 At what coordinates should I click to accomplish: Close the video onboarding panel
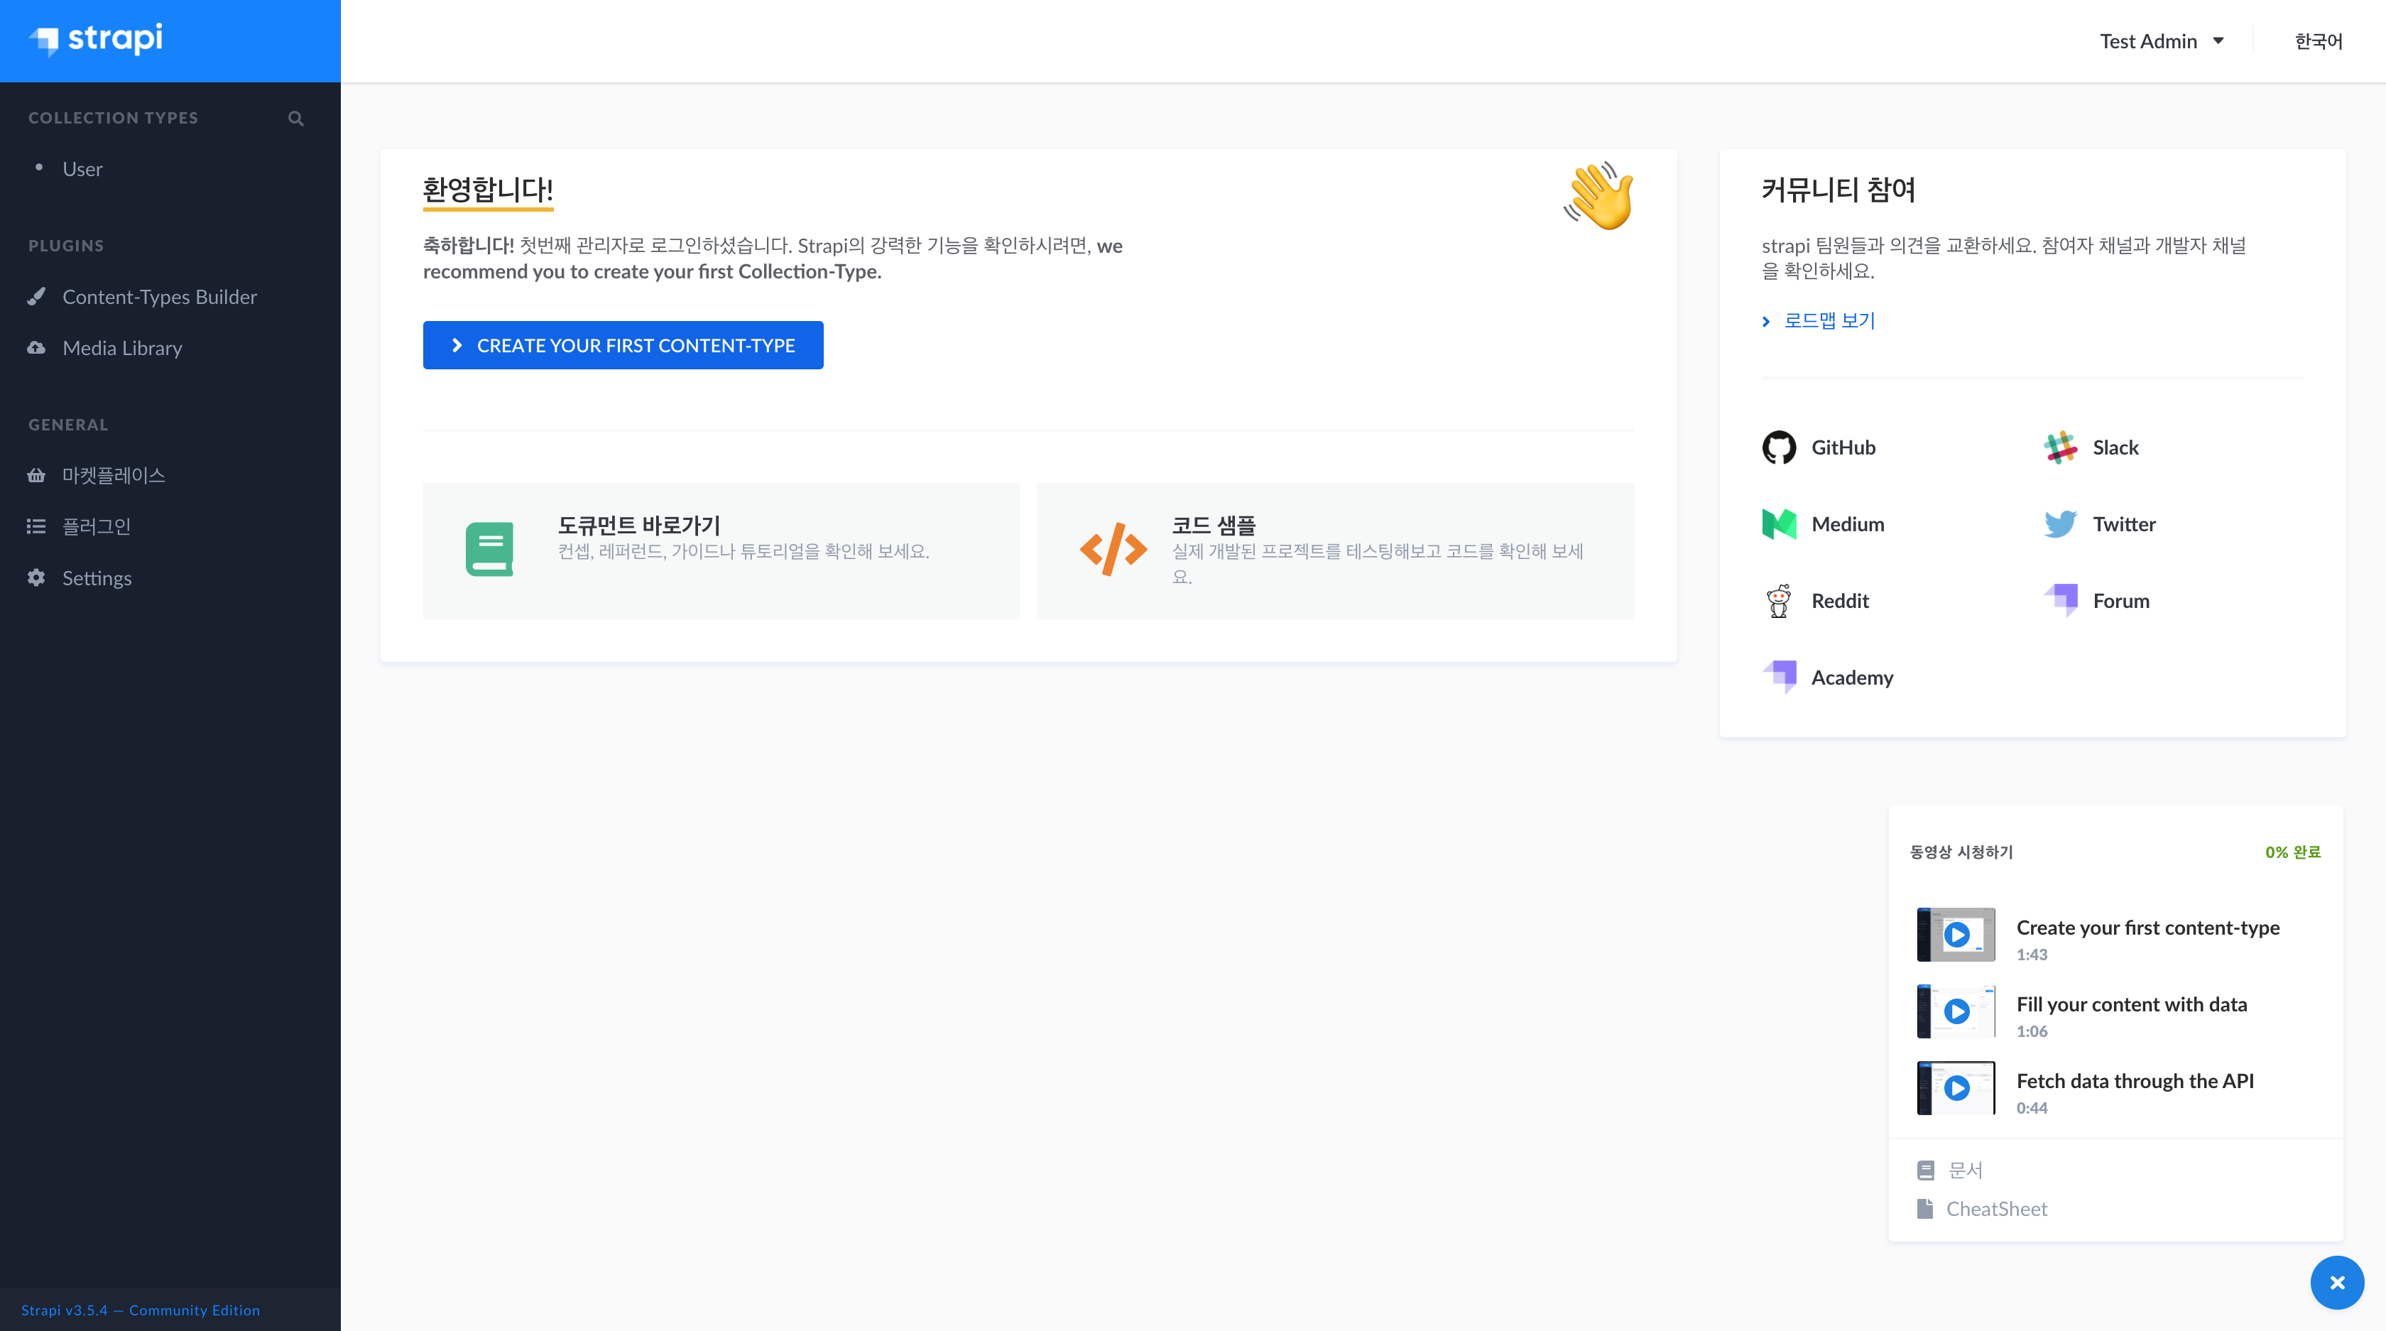2336,1283
